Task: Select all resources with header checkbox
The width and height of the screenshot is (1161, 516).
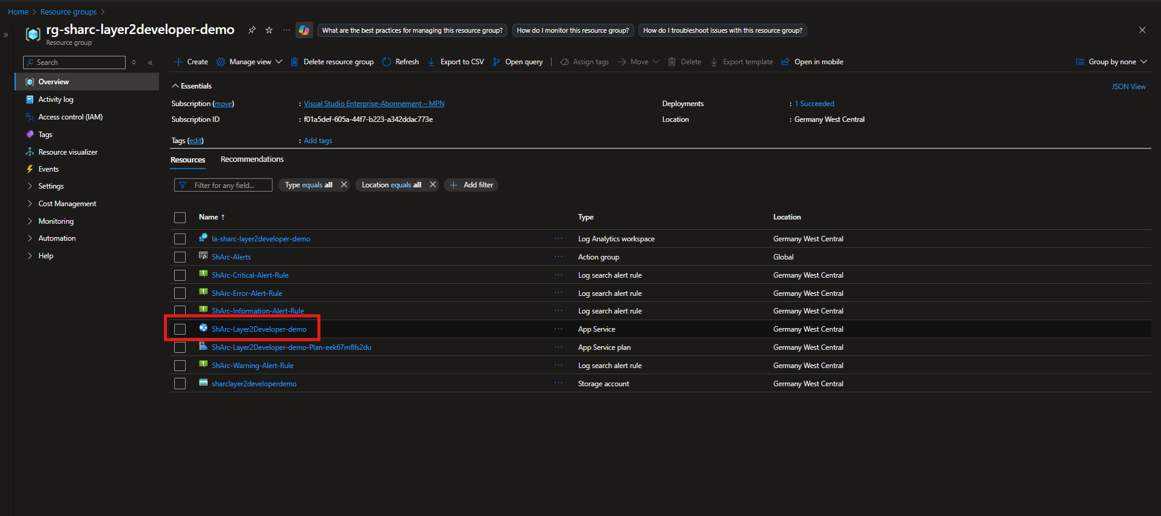Action: click(180, 218)
